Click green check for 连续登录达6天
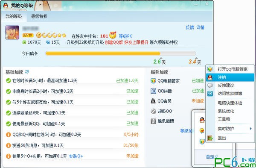 9,113
